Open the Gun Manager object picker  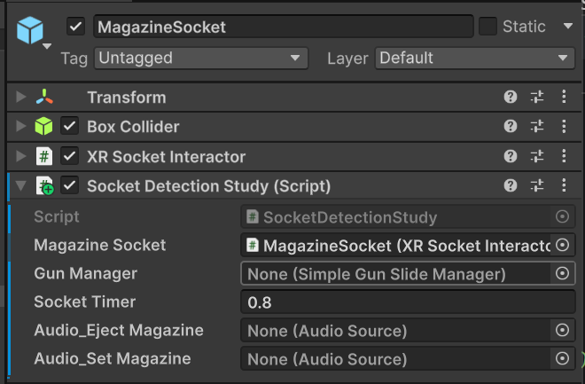562,274
